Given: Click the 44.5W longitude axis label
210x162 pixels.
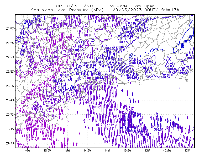Looking at the screenshot, I should point(87,150).
